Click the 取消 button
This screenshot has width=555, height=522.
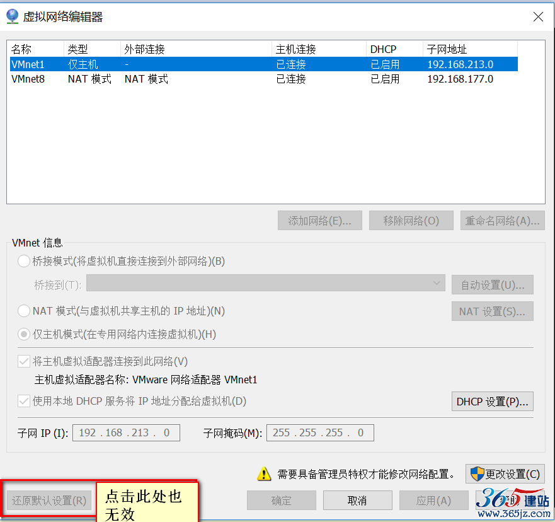point(357,501)
